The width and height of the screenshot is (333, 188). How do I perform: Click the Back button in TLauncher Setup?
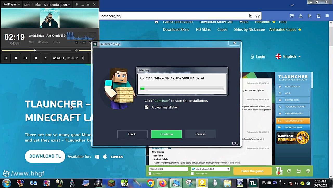pos(132,134)
